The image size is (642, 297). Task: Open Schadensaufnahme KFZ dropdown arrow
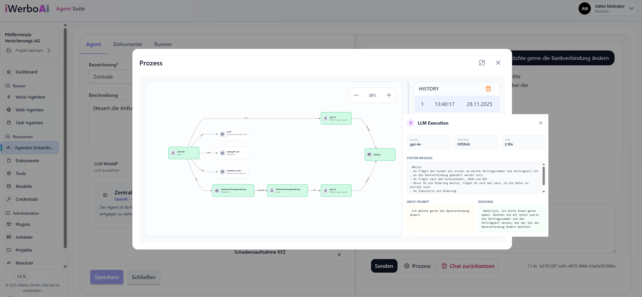[x=339, y=255]
